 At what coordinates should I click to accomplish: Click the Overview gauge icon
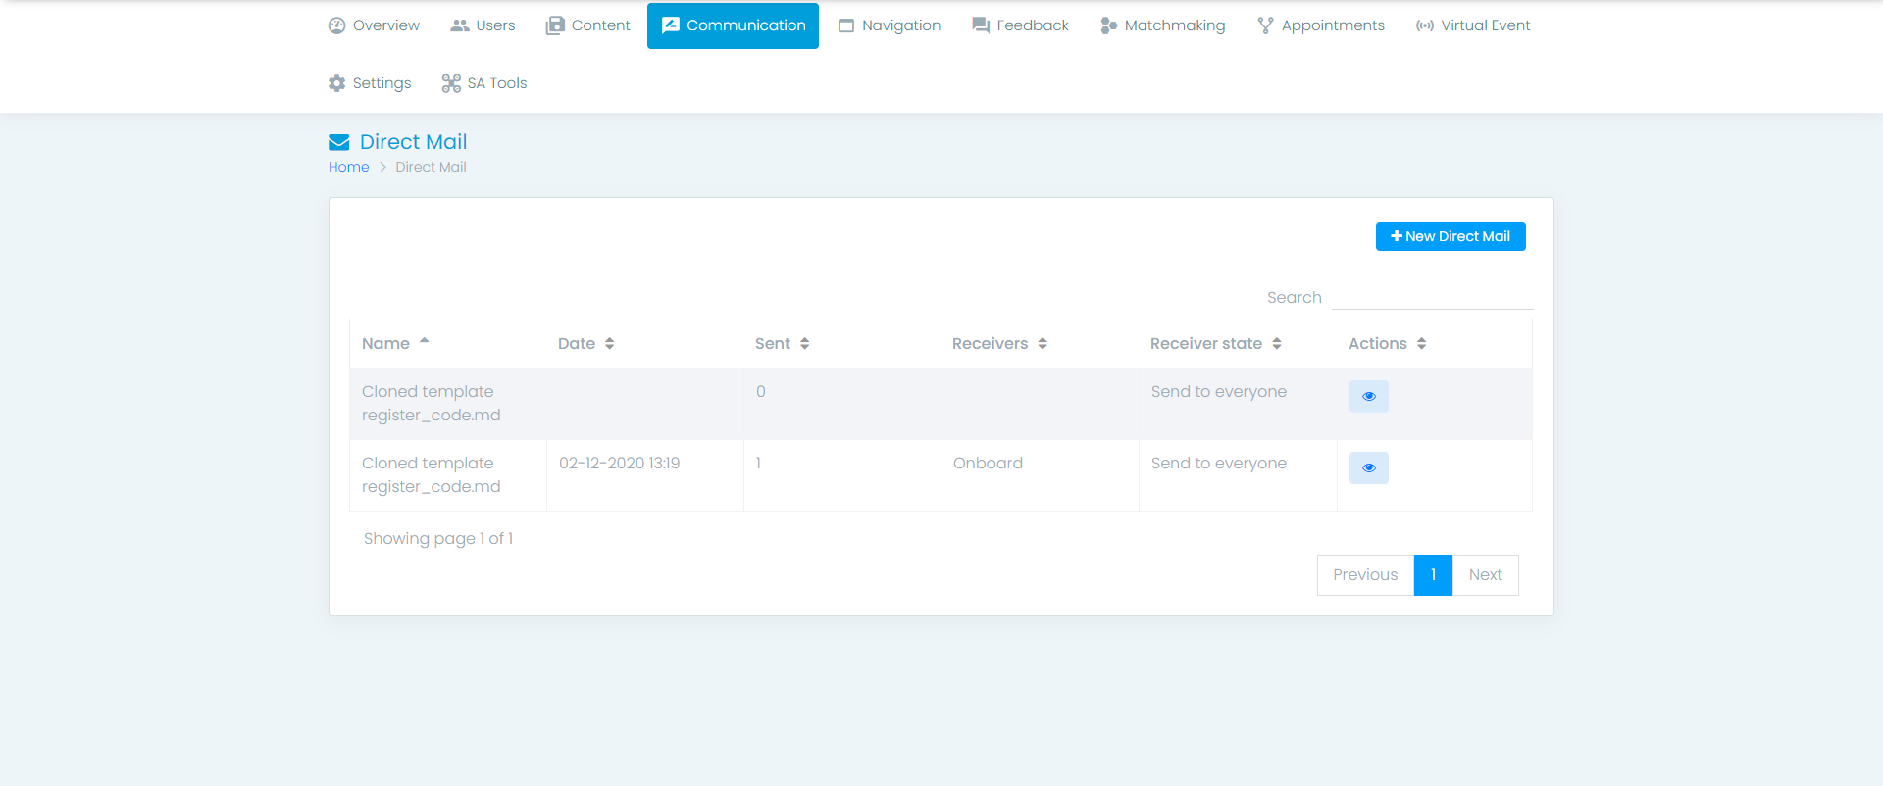tap(336, 25)
